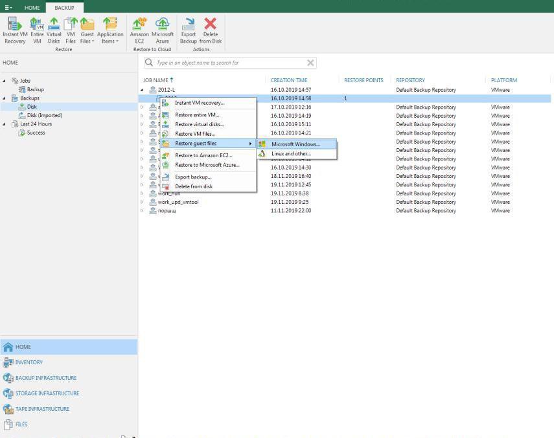Image resolution: width=554 pixels, height=438 pixels.
Task: Click the Linux penguin icon in submenu
Action: point(262,154)
